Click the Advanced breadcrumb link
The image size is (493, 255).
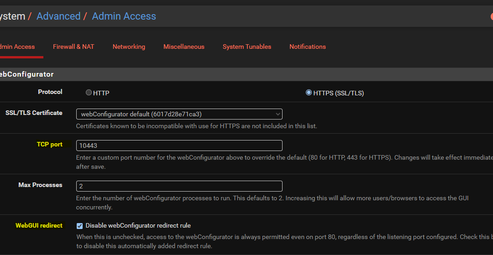point(58,16)
